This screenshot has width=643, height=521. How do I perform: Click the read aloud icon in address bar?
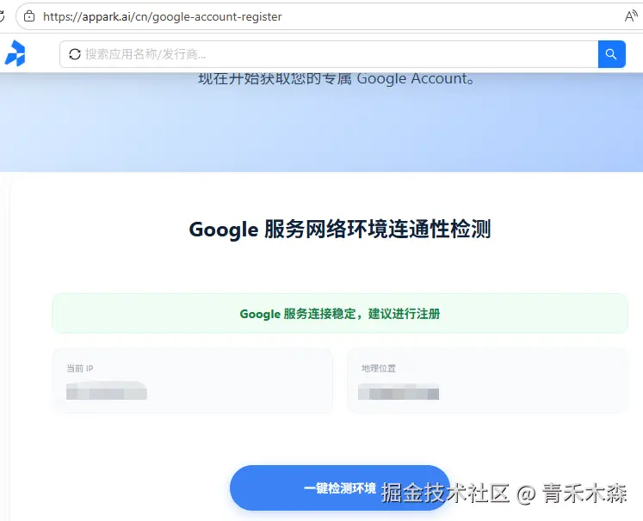[x=631, y=16]
